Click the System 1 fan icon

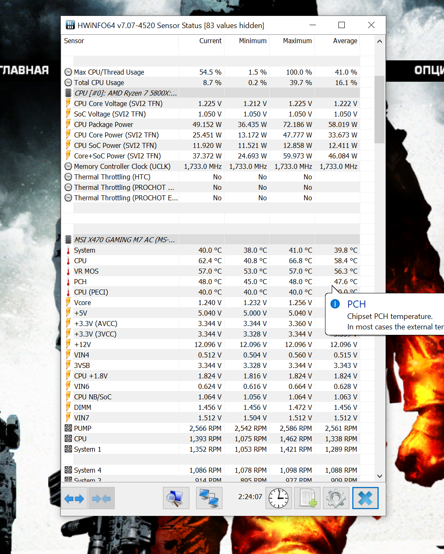[x=68, y=449]
